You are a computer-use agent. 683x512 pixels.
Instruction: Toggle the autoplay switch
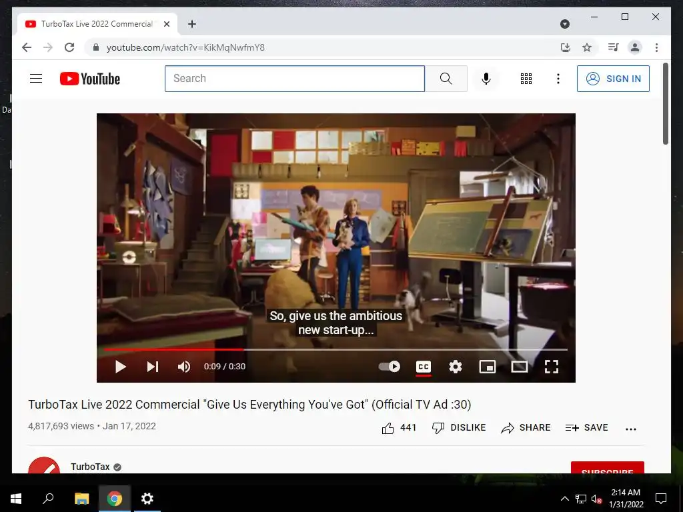pyautogui.click(x=389, y=367)
